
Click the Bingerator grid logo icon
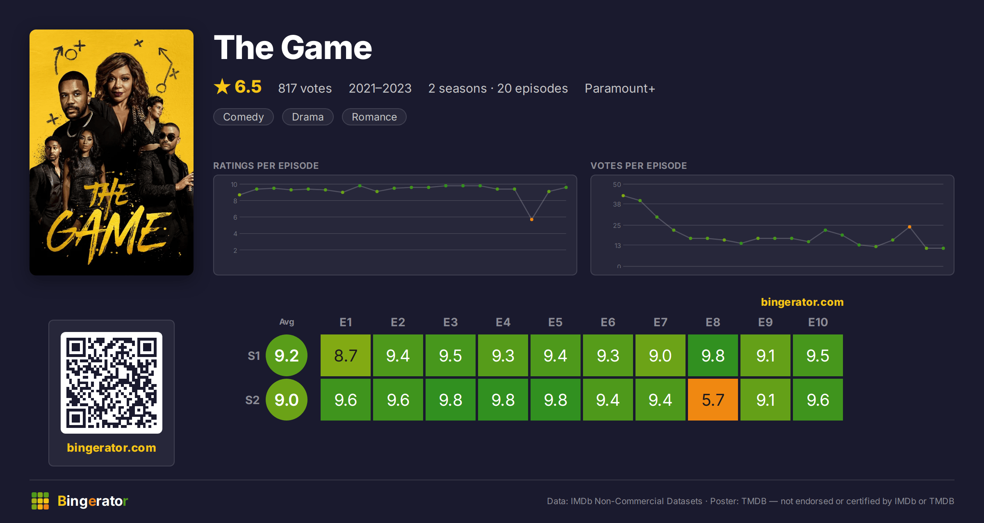pos(40,501)
